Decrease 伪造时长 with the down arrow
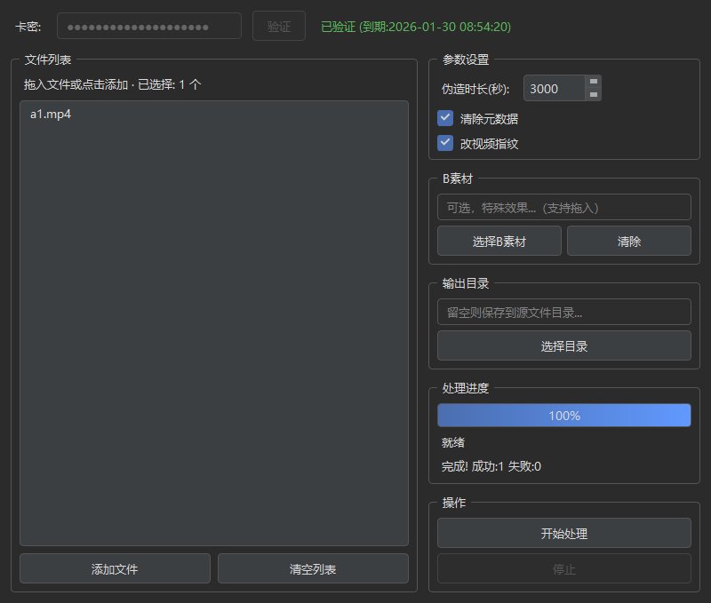This screenshot has width=711, height=603. pyautogui.click(x=594, y=94)
